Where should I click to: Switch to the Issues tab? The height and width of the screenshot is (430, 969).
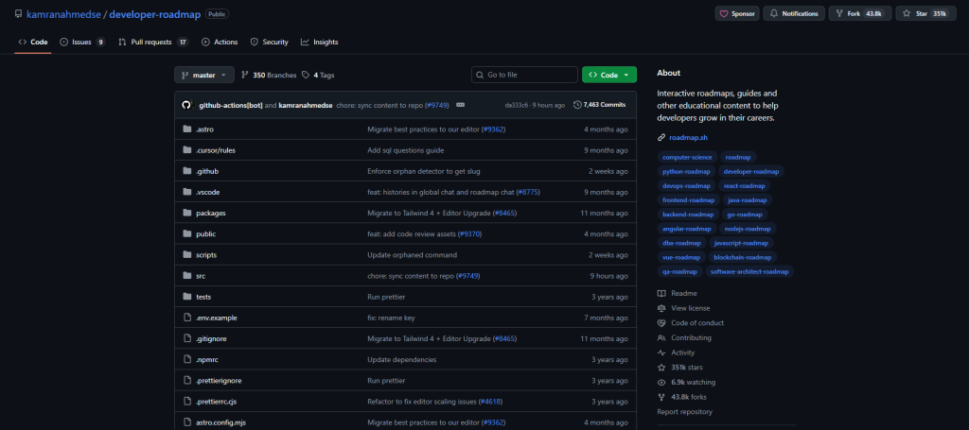coord(82,42)
